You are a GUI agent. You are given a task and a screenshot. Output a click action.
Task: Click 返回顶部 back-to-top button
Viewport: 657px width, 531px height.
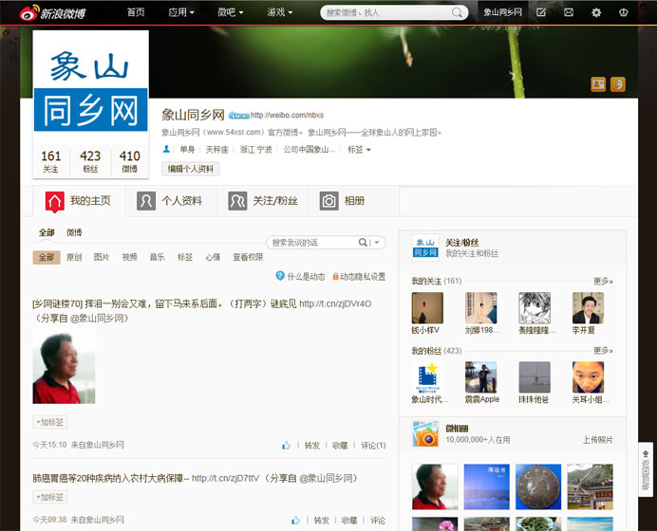coord(646,468)
